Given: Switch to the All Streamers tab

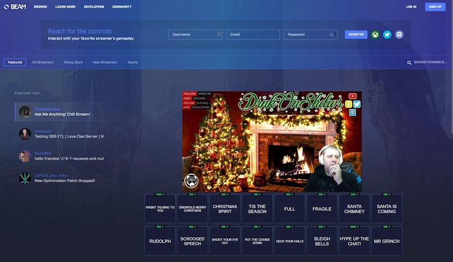Looking at the screenshot, I should (42, 62).
